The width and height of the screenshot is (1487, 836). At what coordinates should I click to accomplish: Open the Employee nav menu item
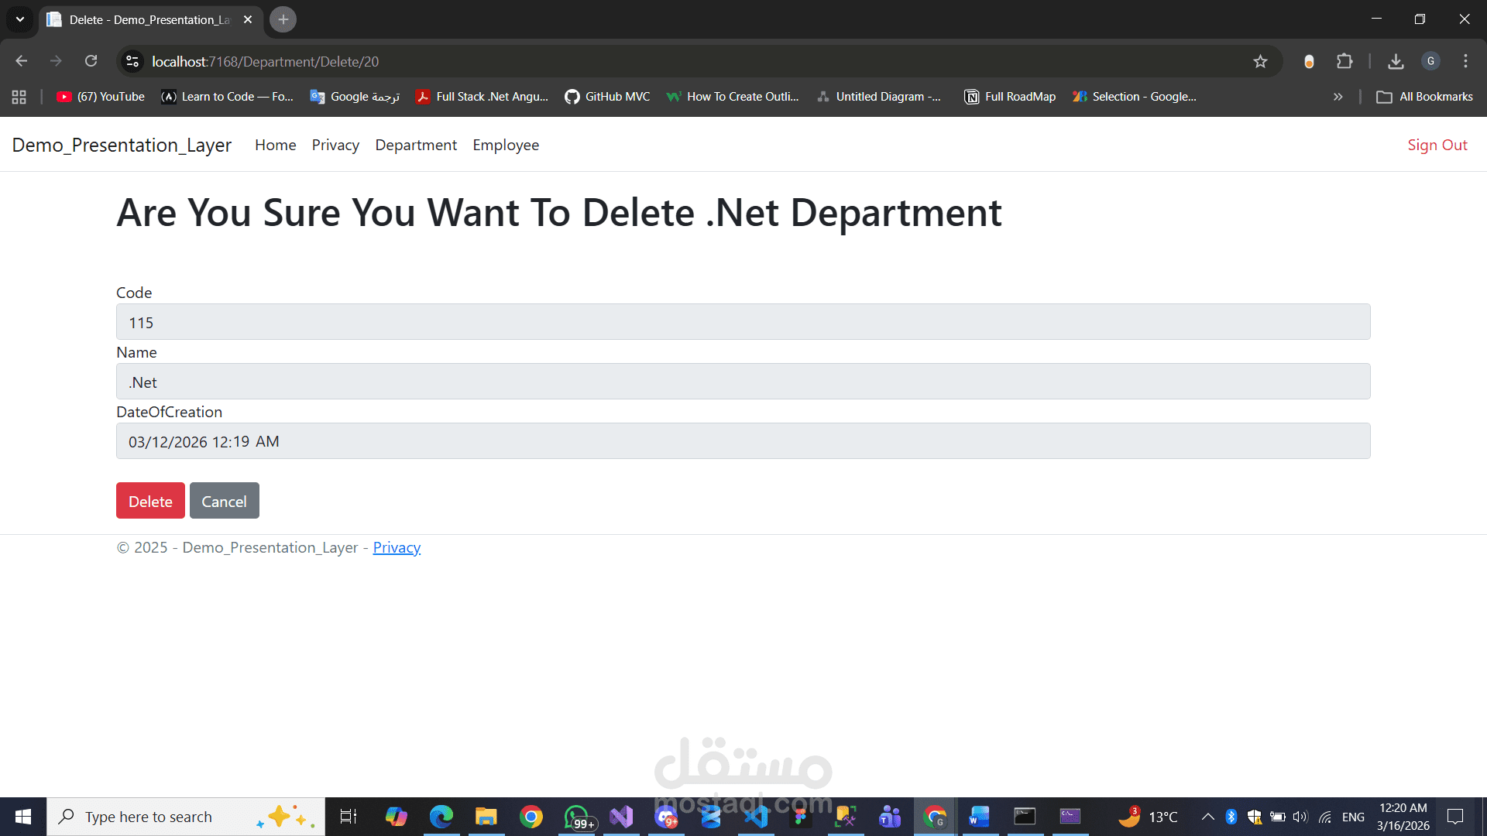tap(506, 145)
